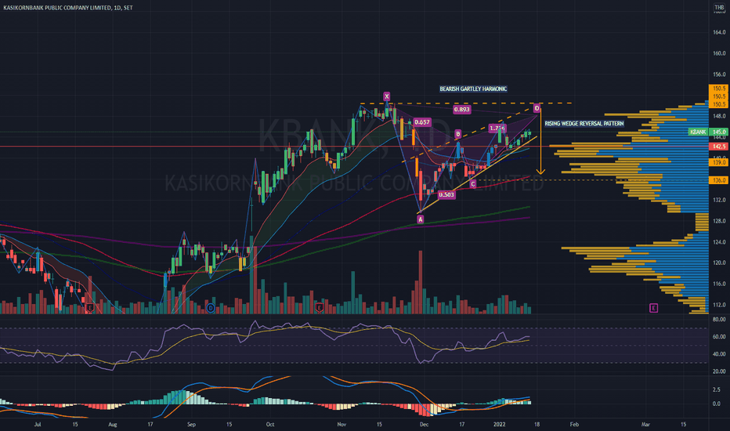The width and height of the screenshot is (730, 431).
Task: Click the 0.657 ratio label
Action: coord(422,122)
